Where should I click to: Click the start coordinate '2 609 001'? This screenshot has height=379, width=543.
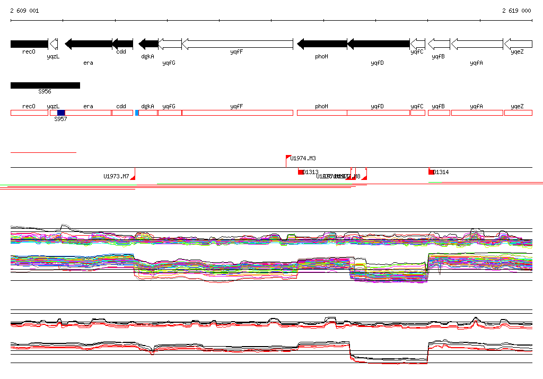click(x=24, y=11)
